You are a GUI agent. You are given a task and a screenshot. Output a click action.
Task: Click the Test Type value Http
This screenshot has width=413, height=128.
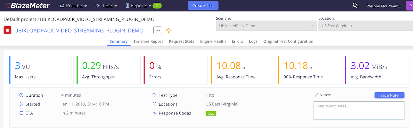tap(210, 95)
